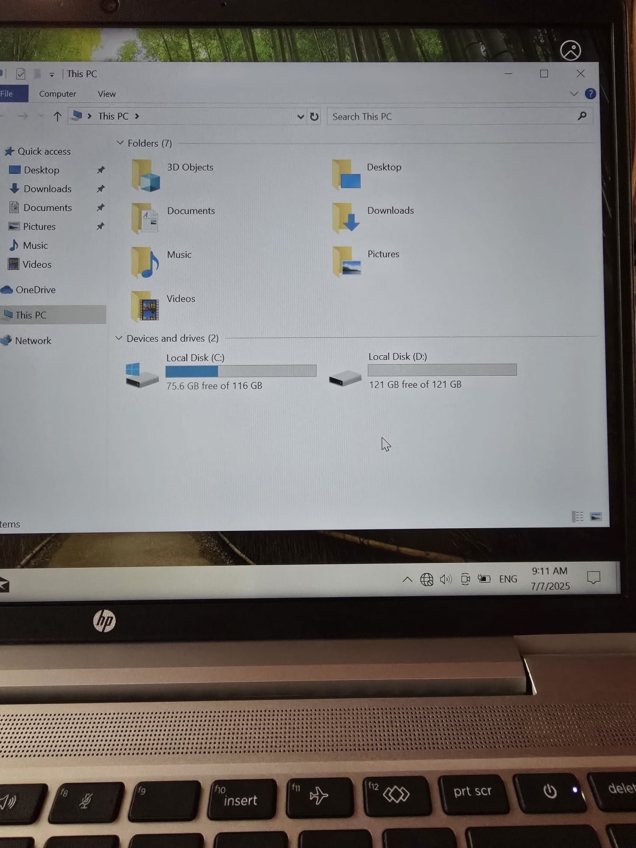Click the pin icon next to Pictures
636x848 pixels.
coord(100,226)
